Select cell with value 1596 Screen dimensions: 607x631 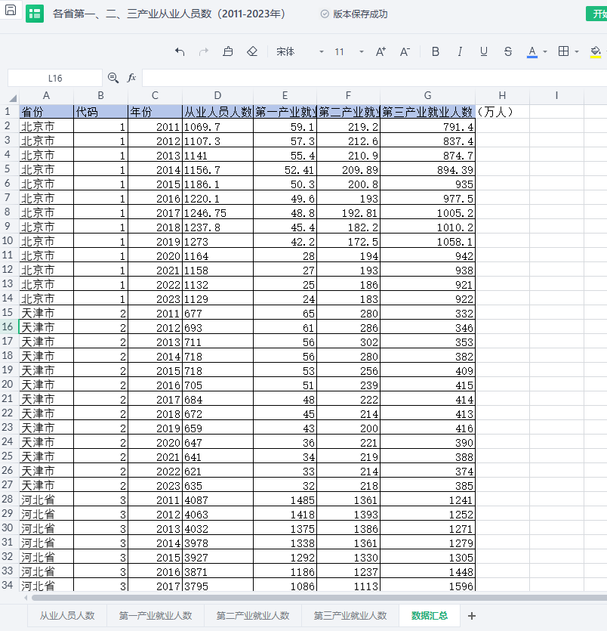(428, 586)
